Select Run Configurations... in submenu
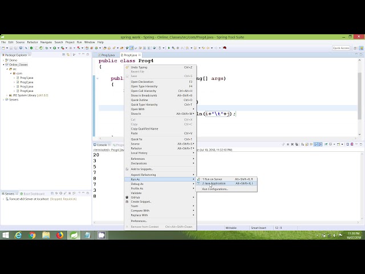Viewport: 365px width, 274px height. [x=226, y=189]
